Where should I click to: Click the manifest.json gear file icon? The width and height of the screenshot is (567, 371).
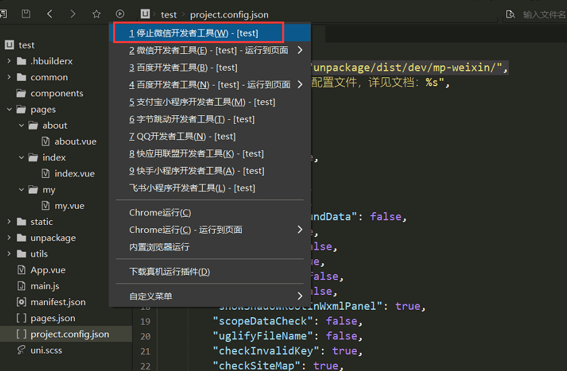click(22, 302)
